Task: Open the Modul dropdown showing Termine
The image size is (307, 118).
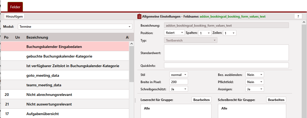Action: click(x=75, y=27)
